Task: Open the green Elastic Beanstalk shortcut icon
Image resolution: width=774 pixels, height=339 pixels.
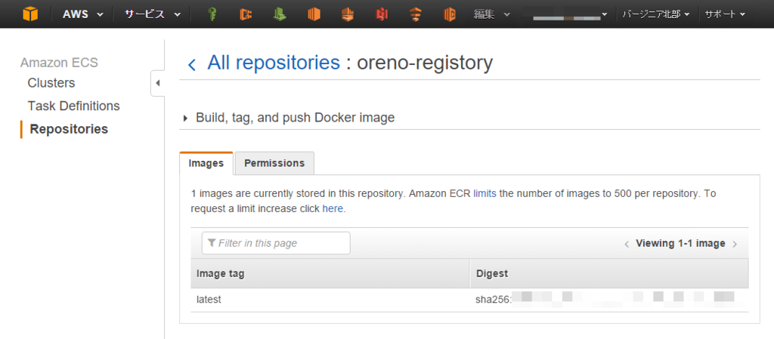Action: pyautogui.click(x=280, y=15)
